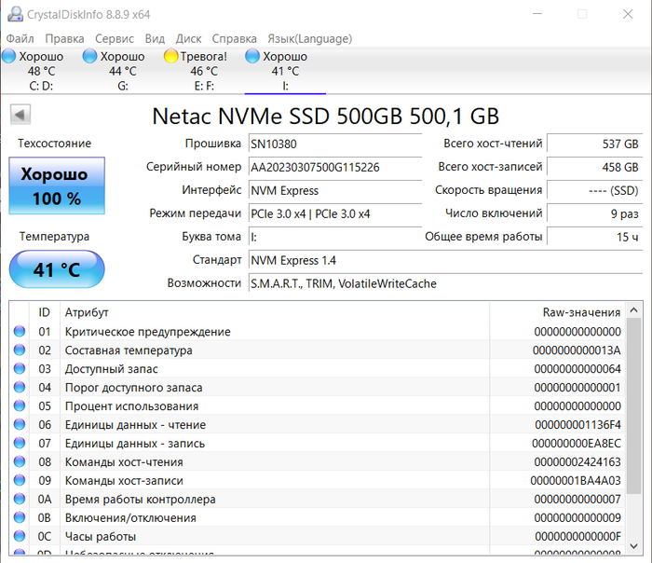Select the Порог доступного запаса row

point(318,387)
